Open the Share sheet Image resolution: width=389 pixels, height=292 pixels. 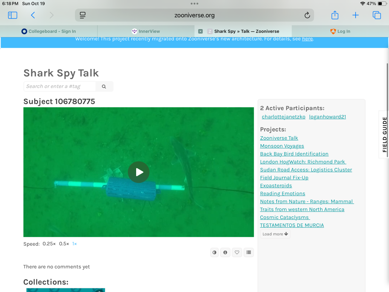point(335,15)
